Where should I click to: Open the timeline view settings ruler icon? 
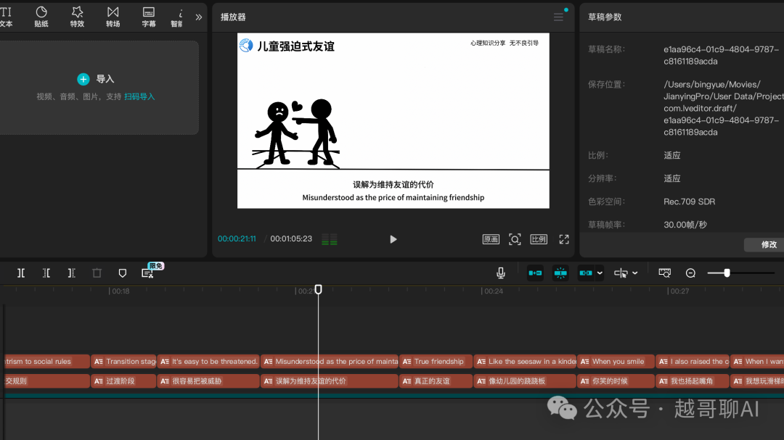664,273
